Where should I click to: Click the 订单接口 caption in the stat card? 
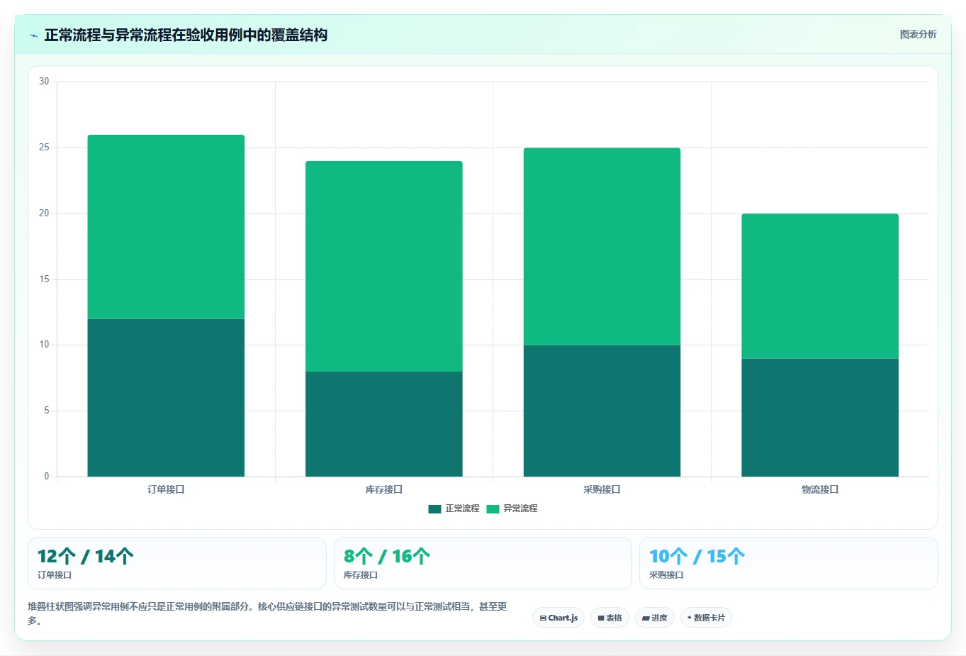pos(55,575)
